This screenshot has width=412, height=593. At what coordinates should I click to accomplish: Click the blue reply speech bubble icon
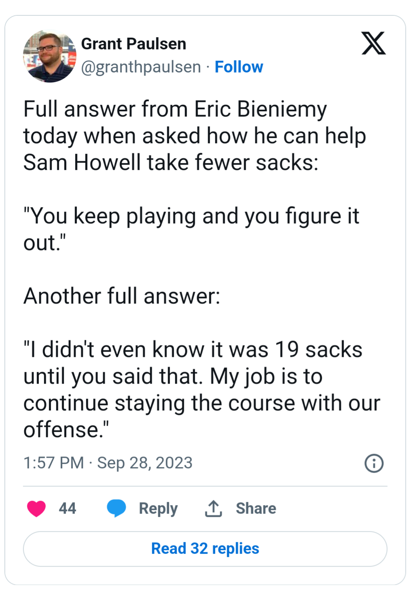click(x=116, y=508)
